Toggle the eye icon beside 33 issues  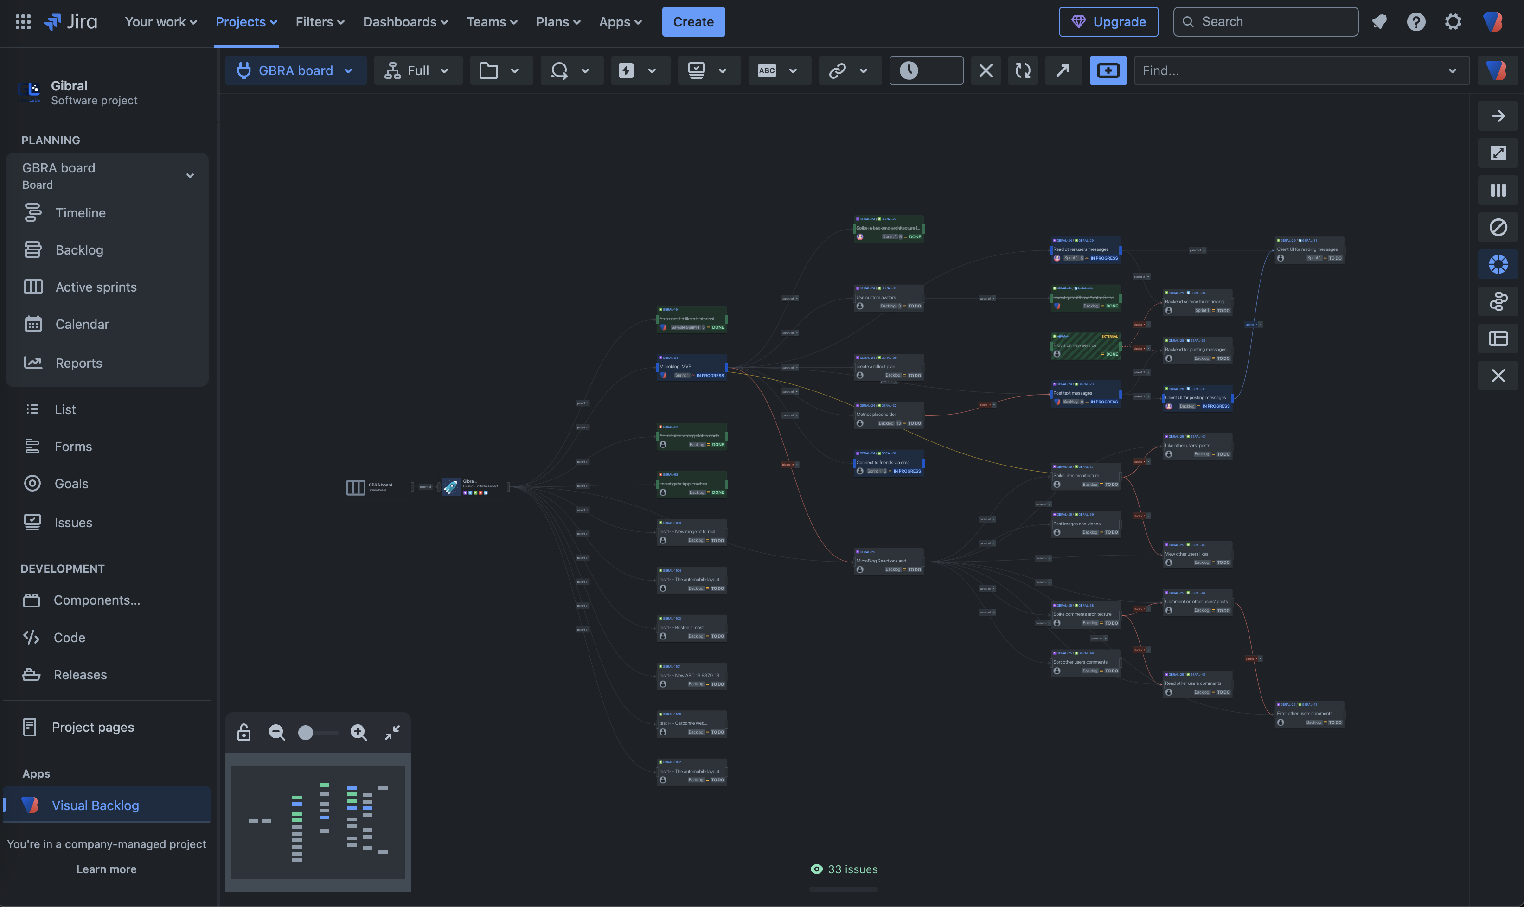click(x=816, y=869)
